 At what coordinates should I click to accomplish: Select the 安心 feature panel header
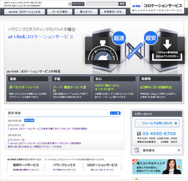[x=115, y=79]
